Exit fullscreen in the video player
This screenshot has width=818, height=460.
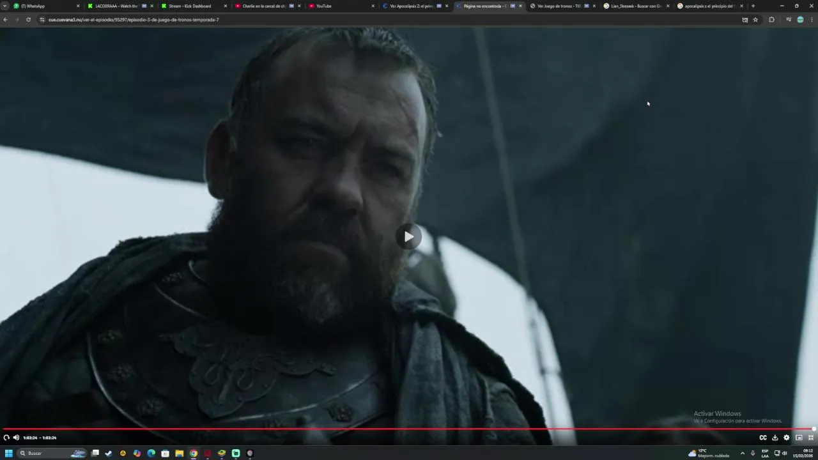[811, 438]
